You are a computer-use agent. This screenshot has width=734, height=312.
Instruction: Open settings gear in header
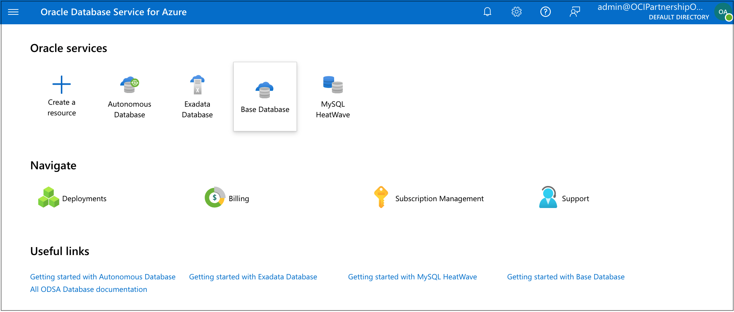coord(516,12)
